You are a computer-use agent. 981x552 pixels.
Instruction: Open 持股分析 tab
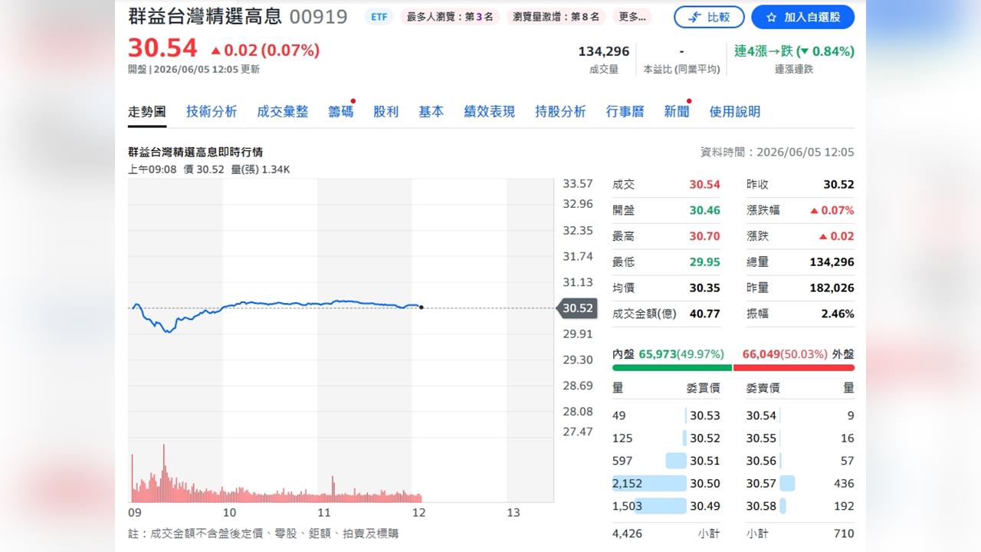pyautogui.click(x=560, y=112)
